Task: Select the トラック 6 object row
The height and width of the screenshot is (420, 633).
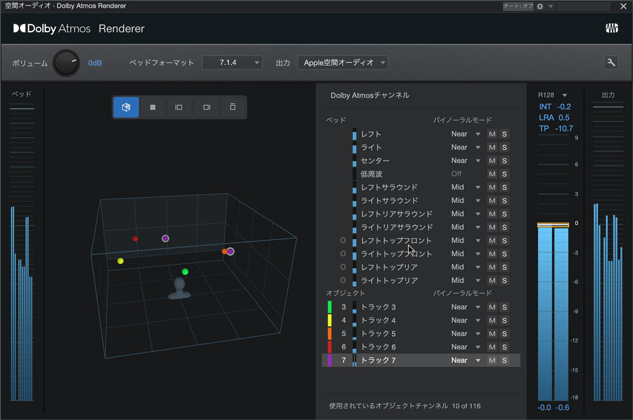Action: (421, 347)
